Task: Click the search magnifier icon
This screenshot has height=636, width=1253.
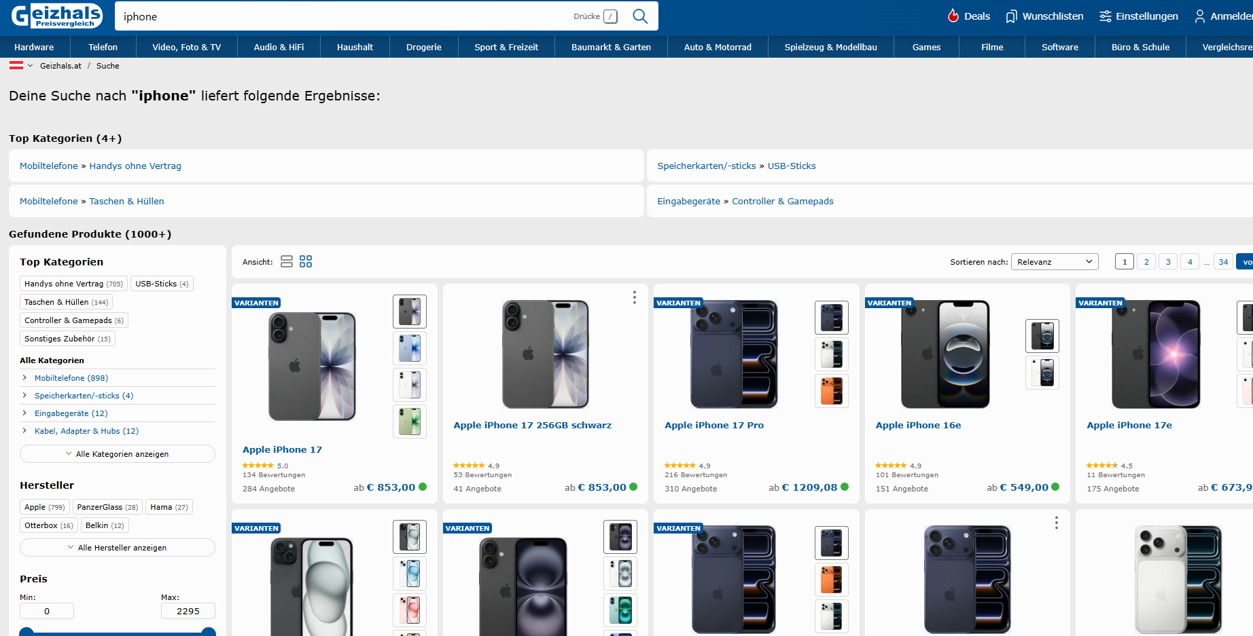Action: pos(640,16)
